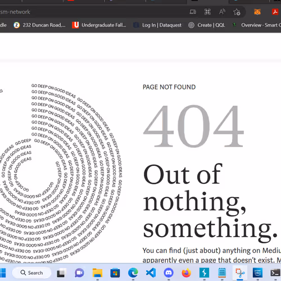The height and width of the screenshot is (281, 281).
Task: Click the MetaMask fox extension icon
Action: pos(257,12)
